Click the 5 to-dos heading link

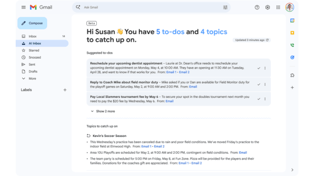[x=170, y=32]
